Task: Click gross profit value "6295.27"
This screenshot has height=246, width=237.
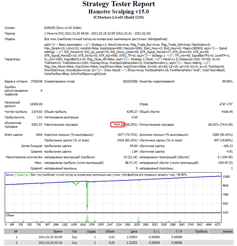Action: click(x=132, y=112)
